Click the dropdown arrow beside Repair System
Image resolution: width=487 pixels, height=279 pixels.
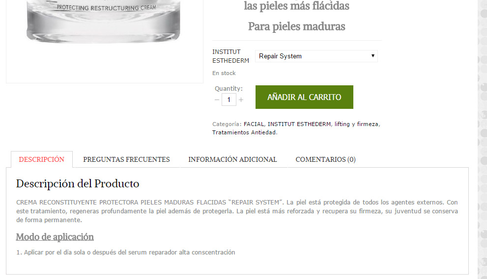click(x=372, y=56)
